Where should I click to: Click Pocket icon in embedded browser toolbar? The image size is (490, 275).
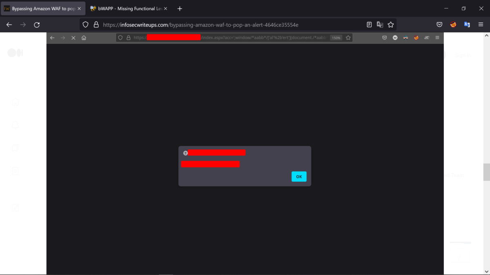point(385,38)
